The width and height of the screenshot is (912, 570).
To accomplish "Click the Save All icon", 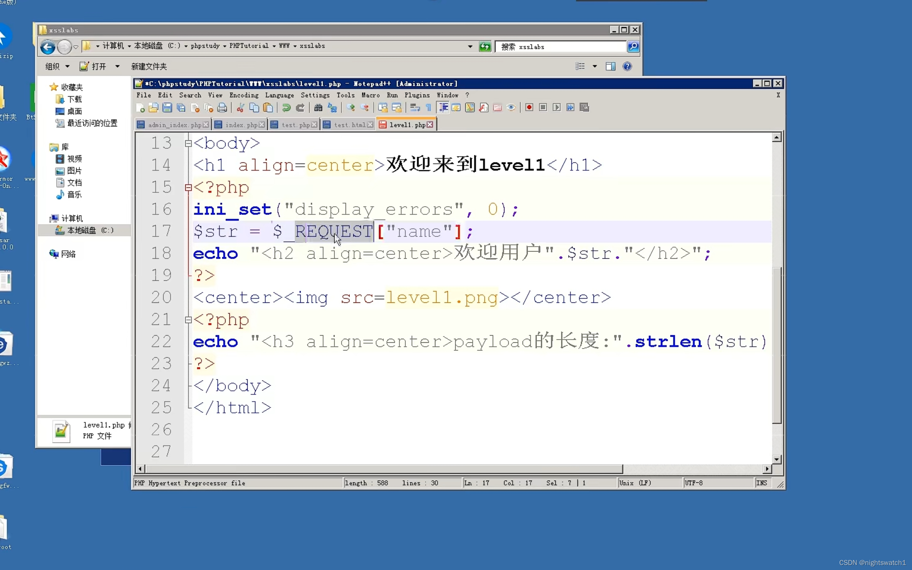I will coord(181,108).
